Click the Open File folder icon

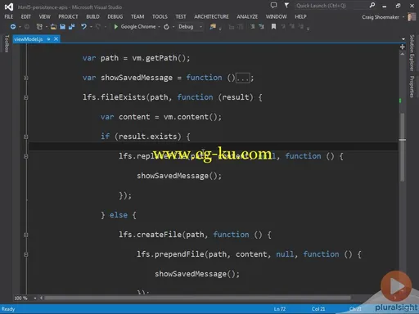53,26
